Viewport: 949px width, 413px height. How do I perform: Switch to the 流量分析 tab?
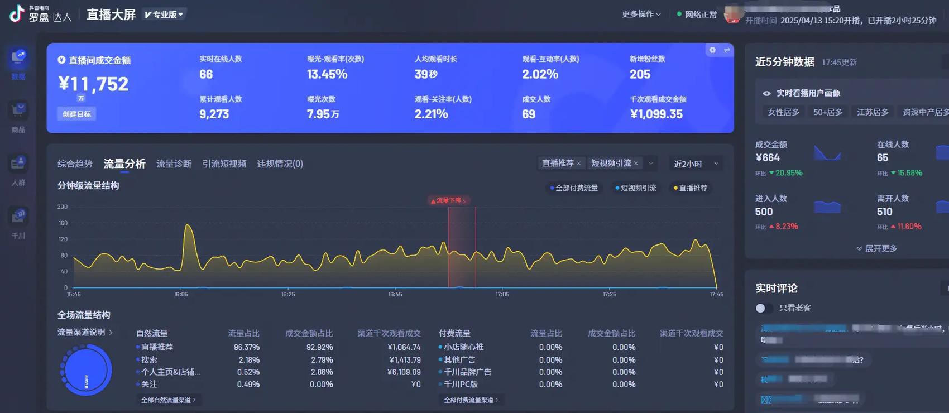124,164
